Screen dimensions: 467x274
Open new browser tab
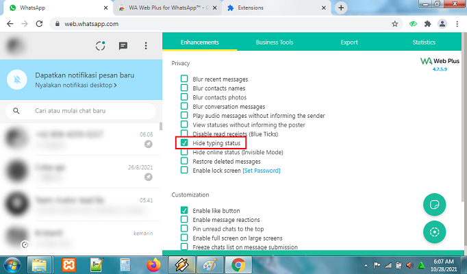(341, 8)
